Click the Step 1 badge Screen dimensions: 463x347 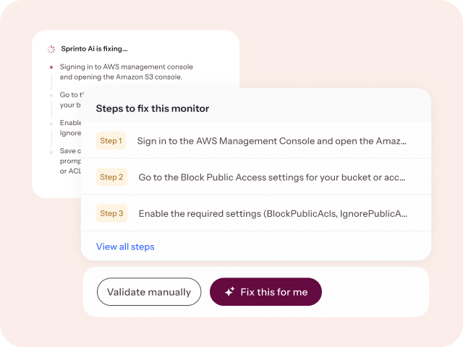(x=111, y=140)
